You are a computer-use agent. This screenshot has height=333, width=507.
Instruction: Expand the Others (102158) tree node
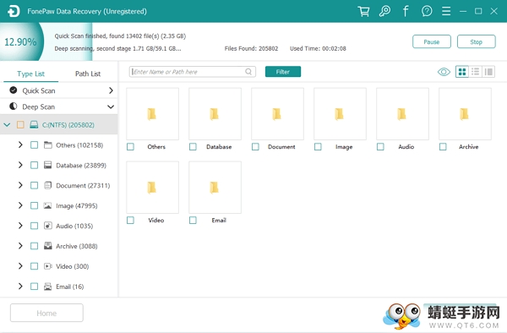pos(20,145)
